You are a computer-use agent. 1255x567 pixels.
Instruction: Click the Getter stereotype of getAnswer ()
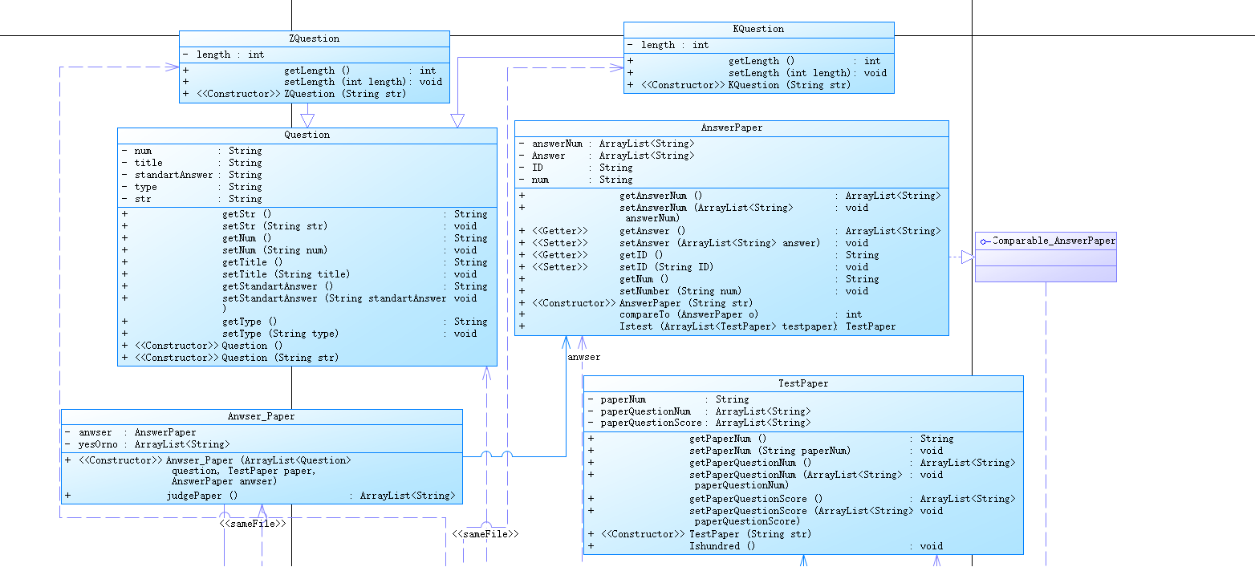tap(559, 231)
